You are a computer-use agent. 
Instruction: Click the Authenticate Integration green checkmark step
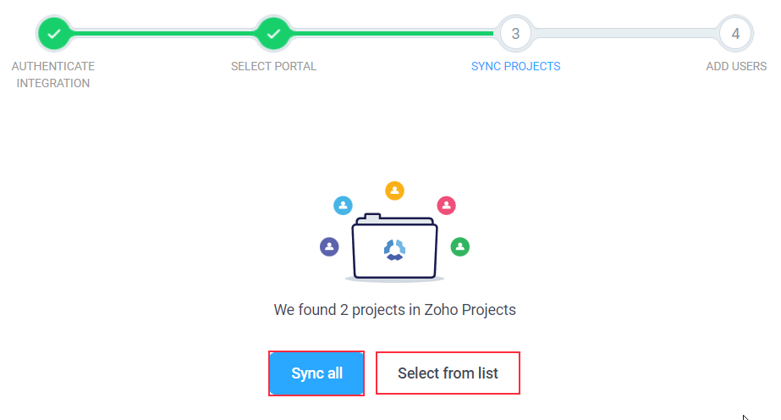coord(54,34)
